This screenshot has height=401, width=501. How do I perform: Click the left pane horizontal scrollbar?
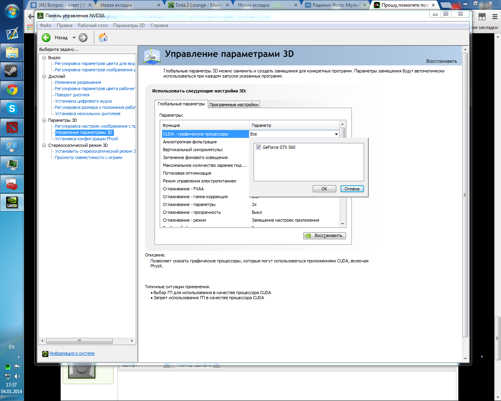tap(79, 341)
